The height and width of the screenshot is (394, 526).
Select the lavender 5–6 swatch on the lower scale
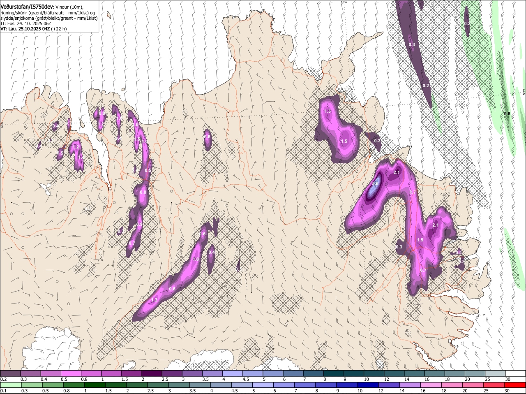[x=263, y=385]
